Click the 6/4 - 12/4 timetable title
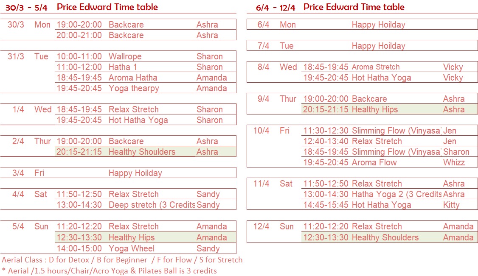478x276 pixels. 330,7
